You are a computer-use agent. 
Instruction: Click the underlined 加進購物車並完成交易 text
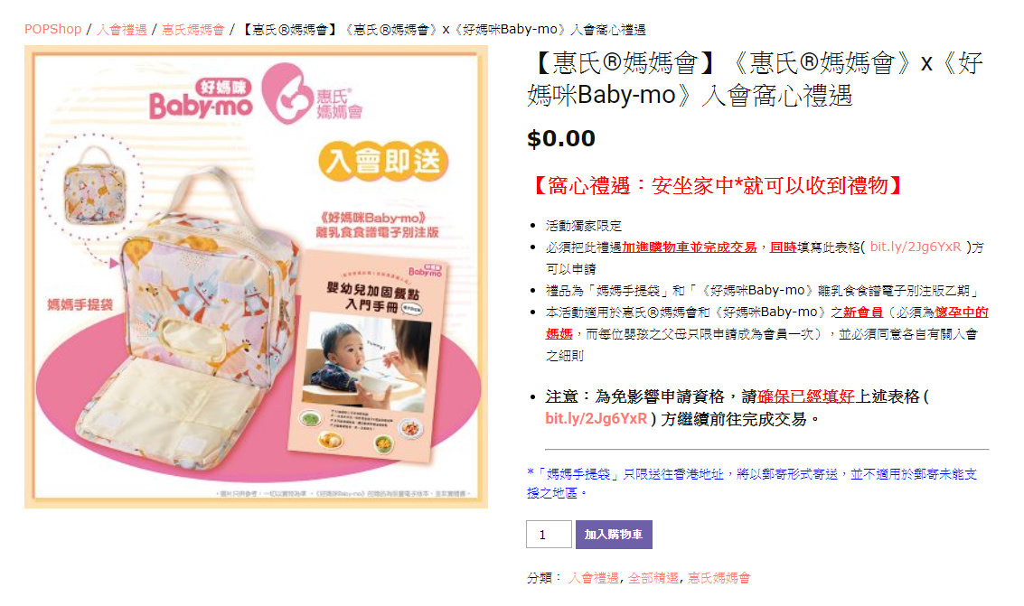click(689, 247)
